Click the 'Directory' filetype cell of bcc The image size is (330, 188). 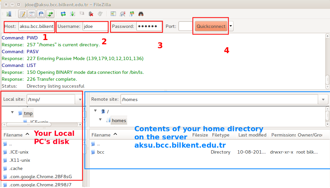pos(221,152)
